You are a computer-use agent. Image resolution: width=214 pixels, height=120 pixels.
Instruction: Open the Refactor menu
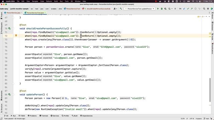point(49,1)
